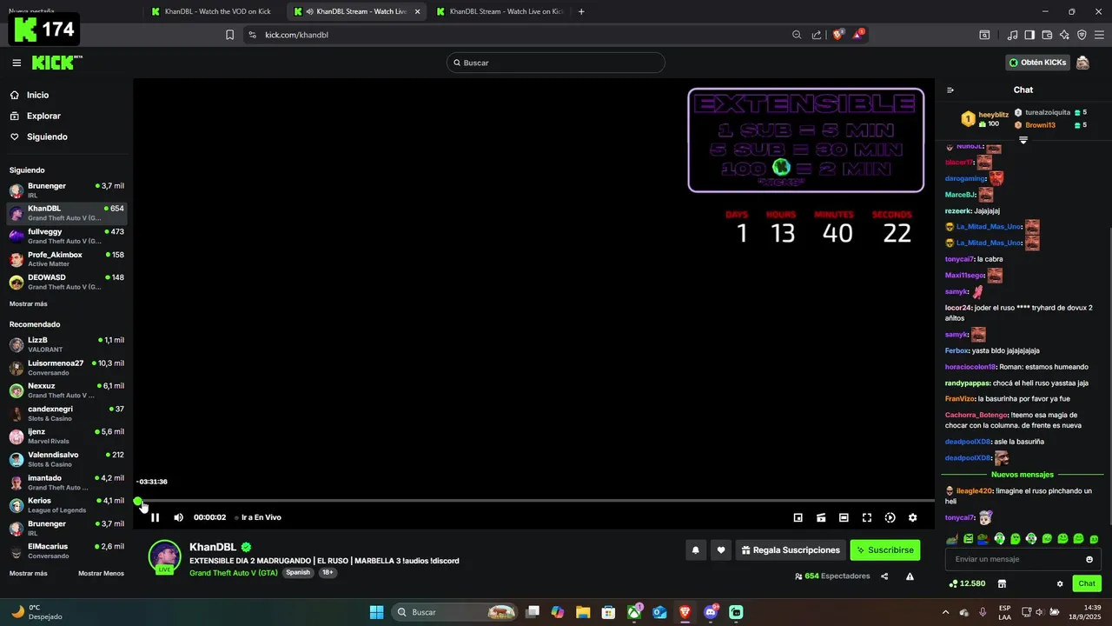Viewport: 1112px width, 626px height.
Task: Switch to last KhanDBL Stream browser tab
Action: tap(500, 11)
